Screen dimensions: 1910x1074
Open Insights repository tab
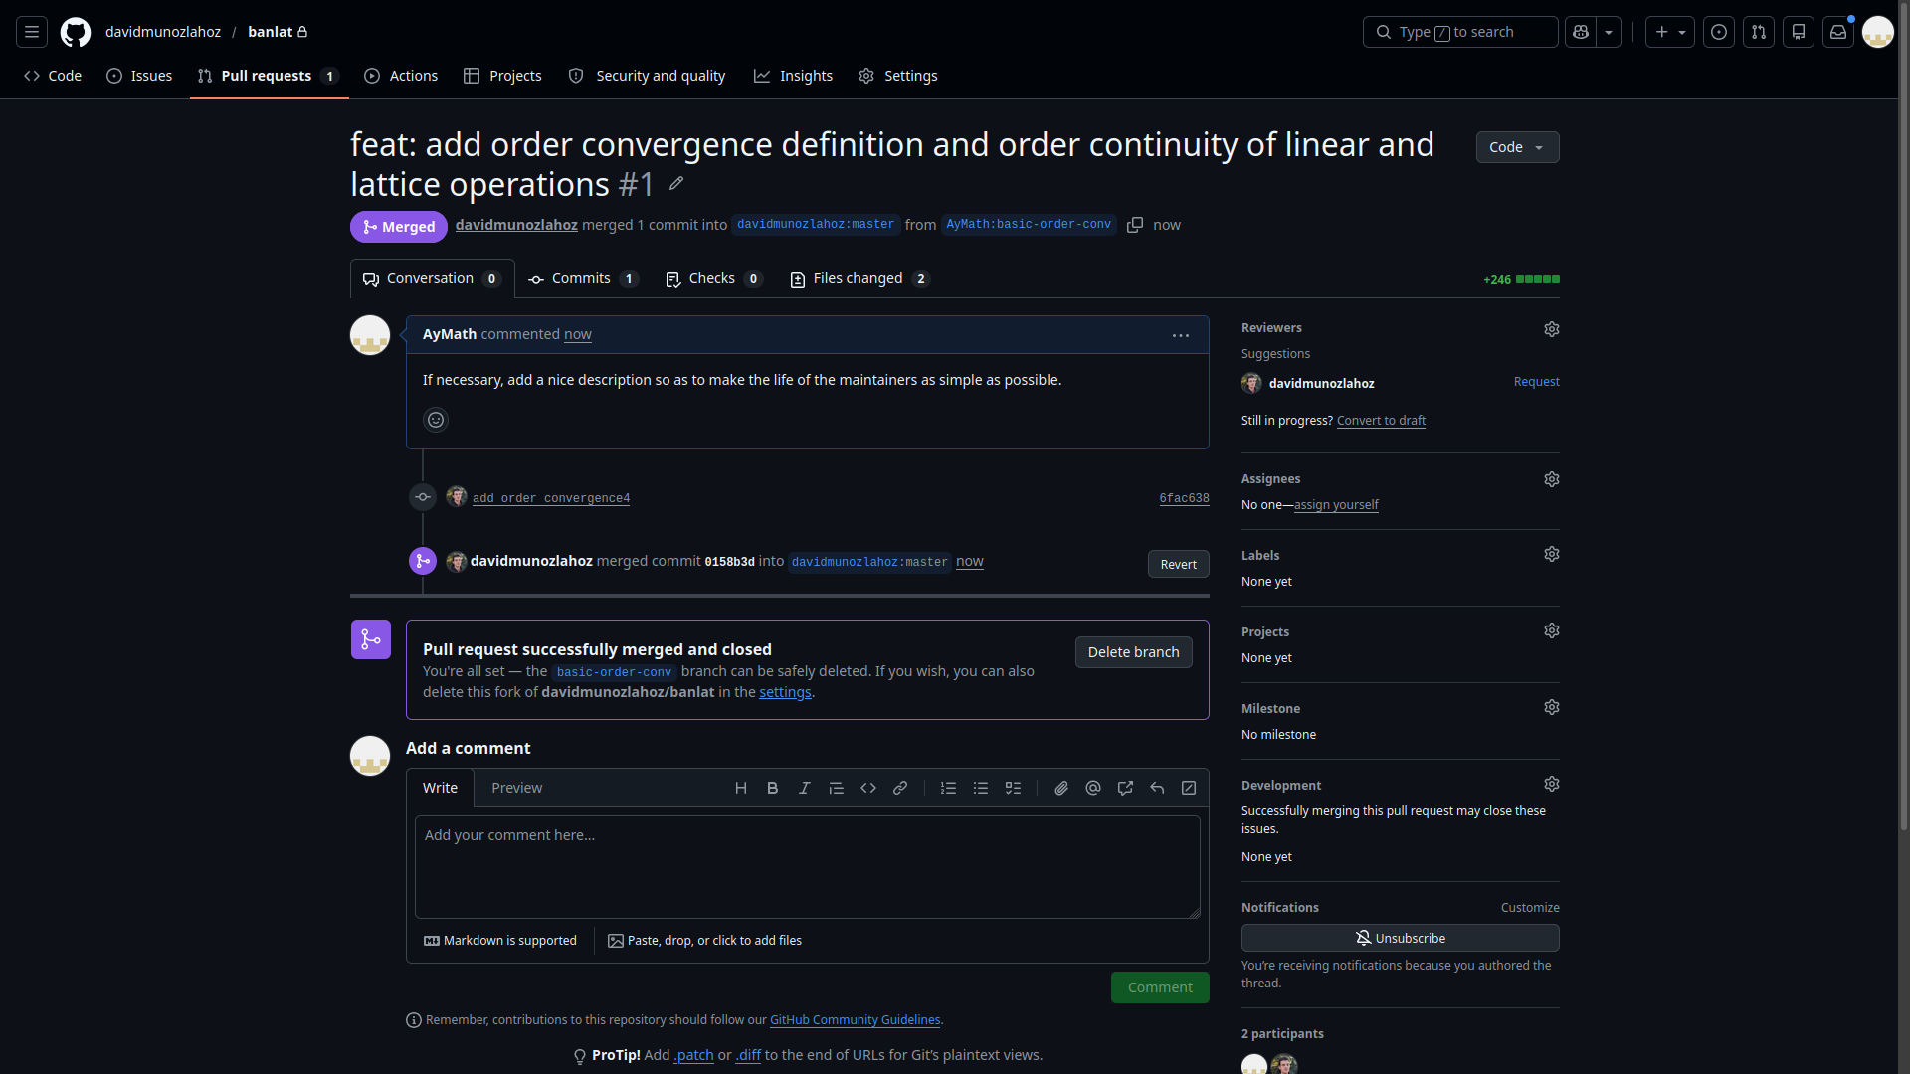click(793, 76)
